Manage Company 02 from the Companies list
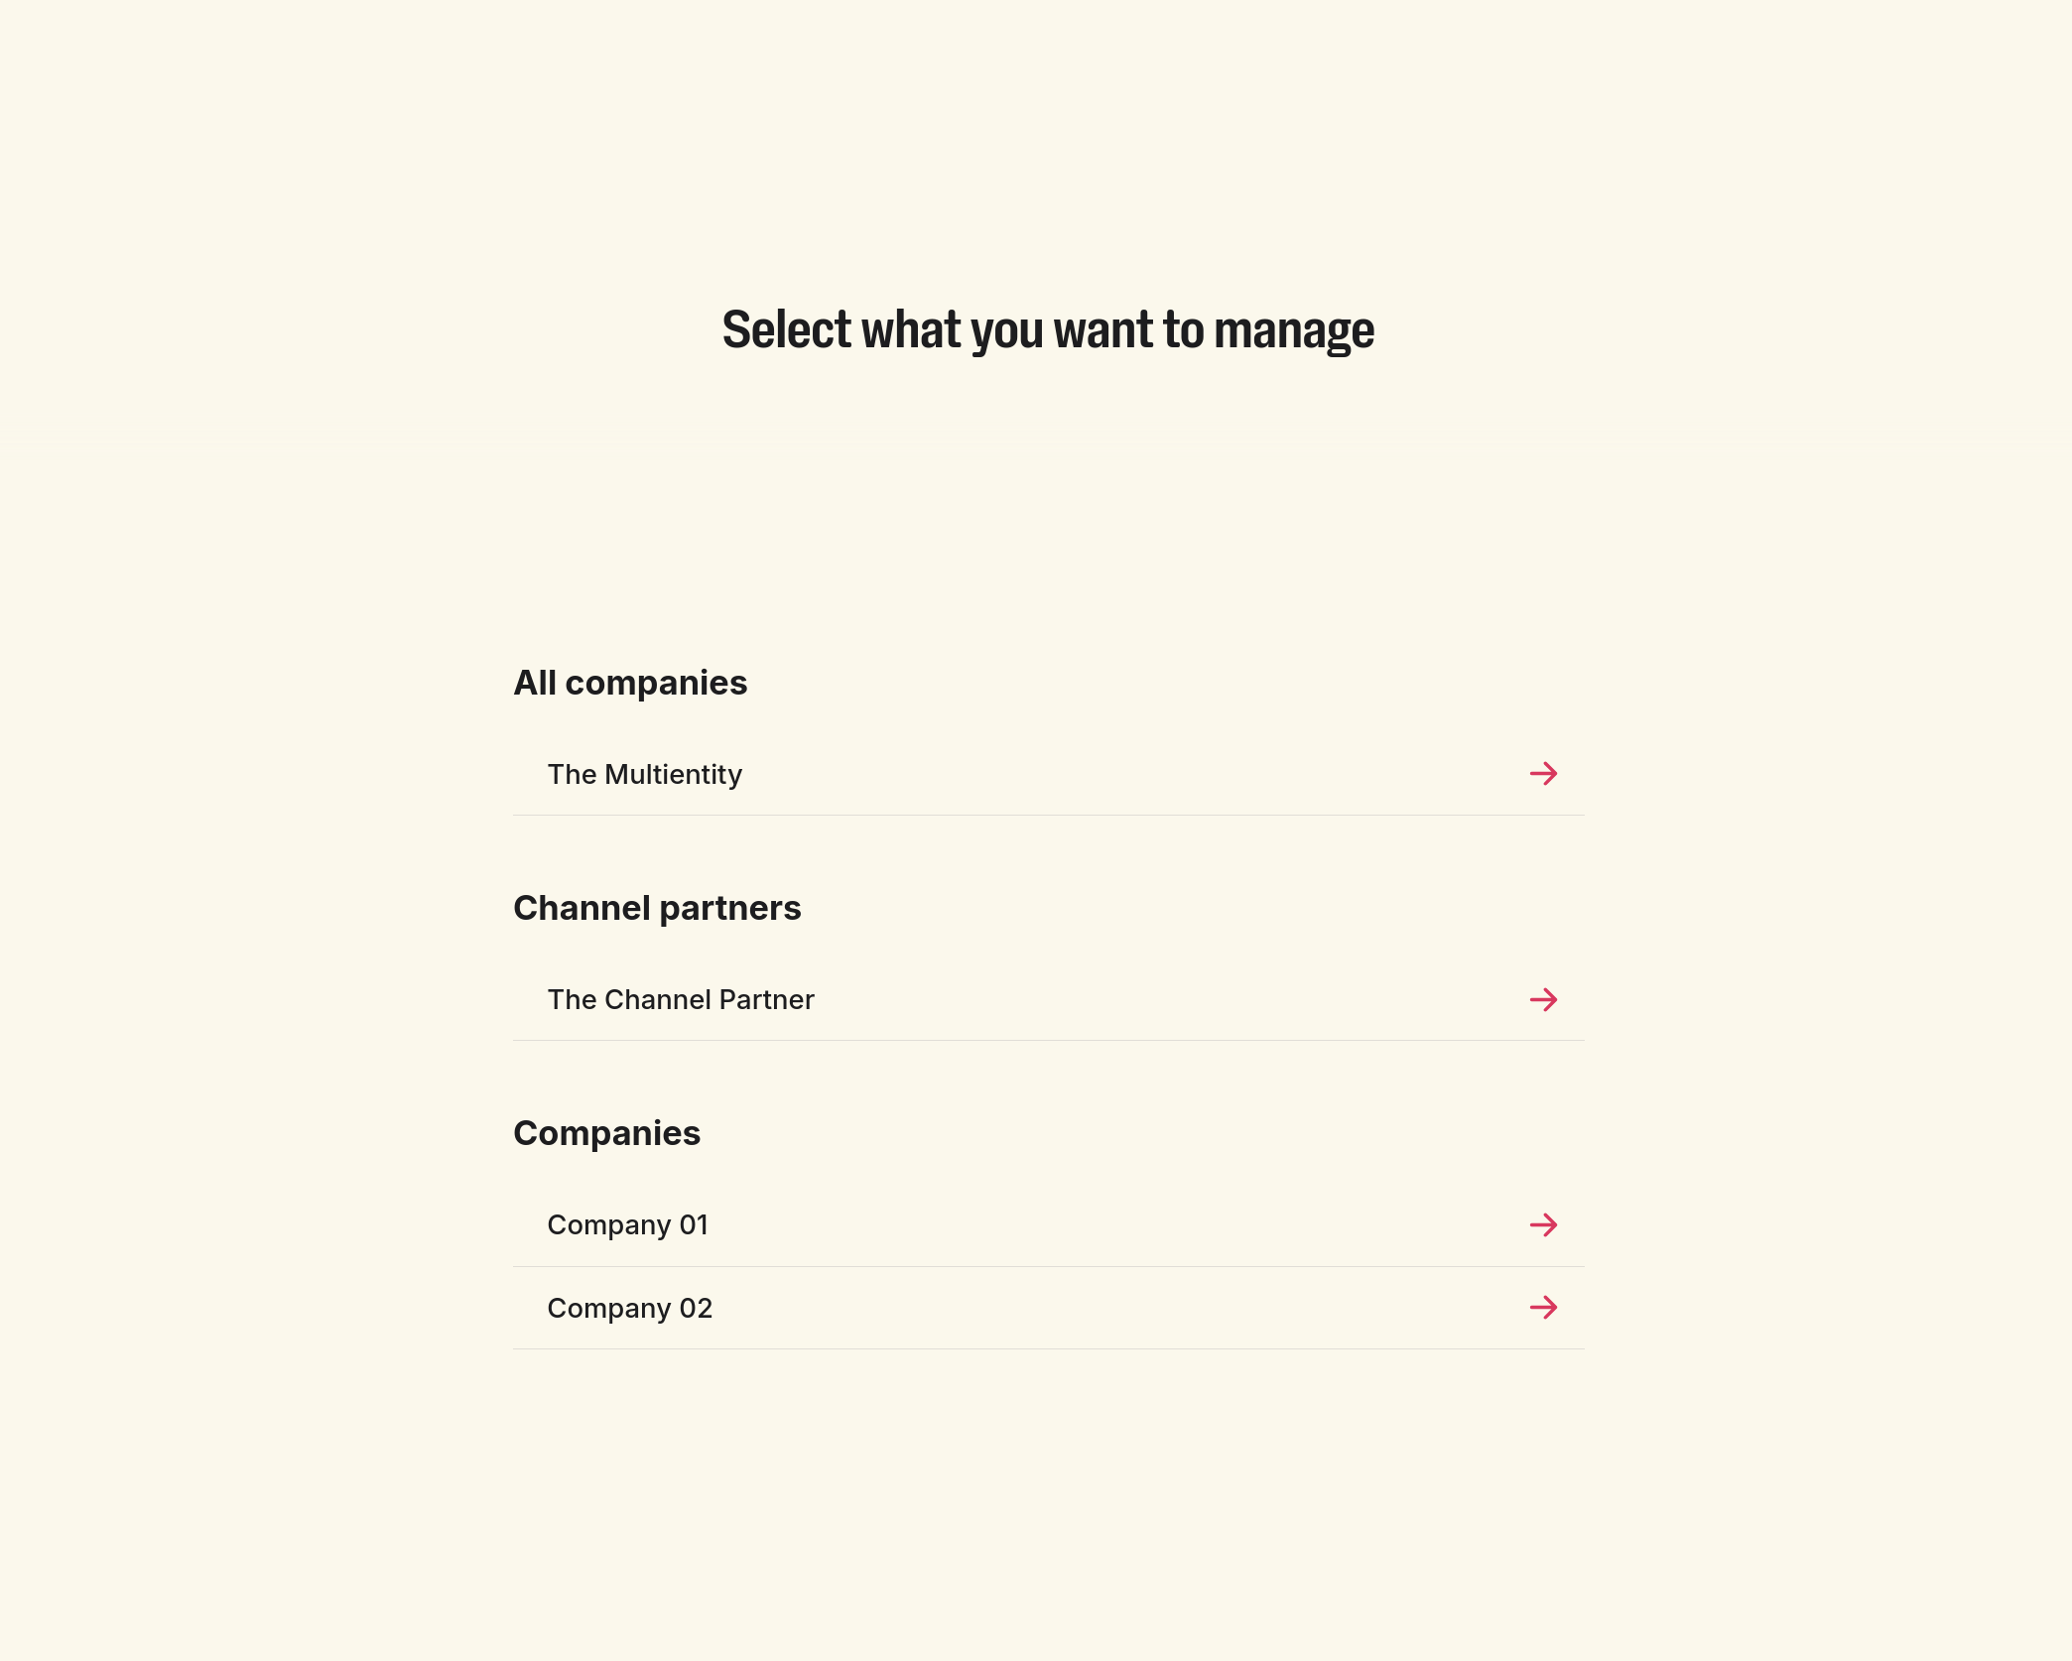The image size is (2072, 1661). [1048, 1309]
